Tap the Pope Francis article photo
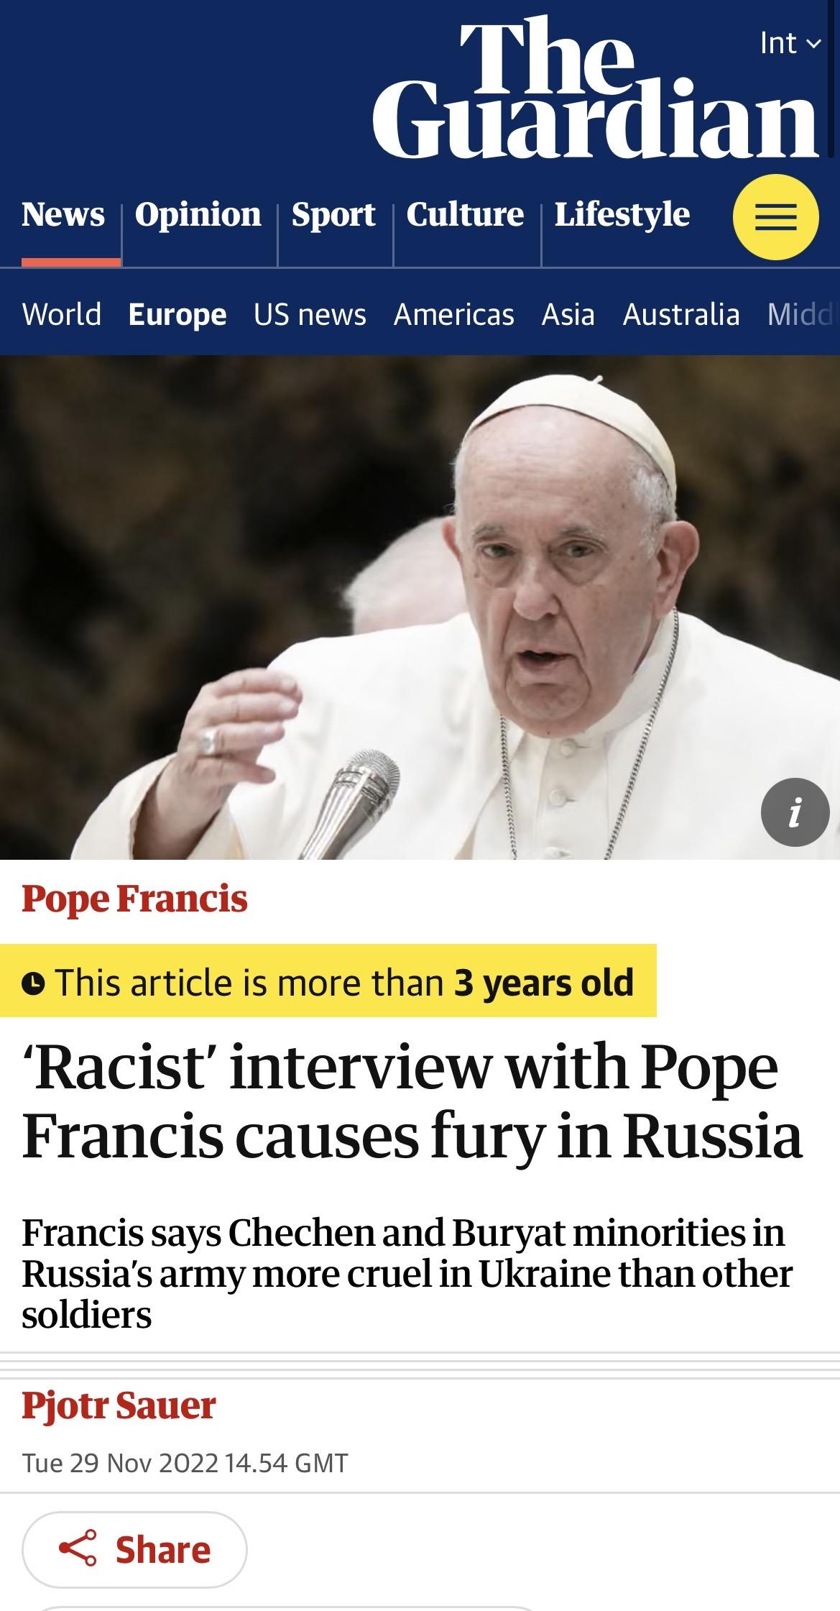The image size is (840, 1611). (x=420, y=607)
